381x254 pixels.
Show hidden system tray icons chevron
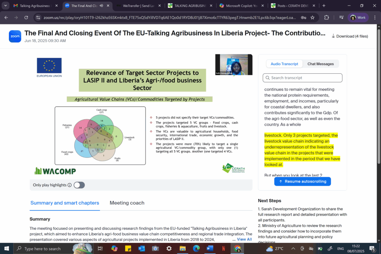click(x=293, y=248)
